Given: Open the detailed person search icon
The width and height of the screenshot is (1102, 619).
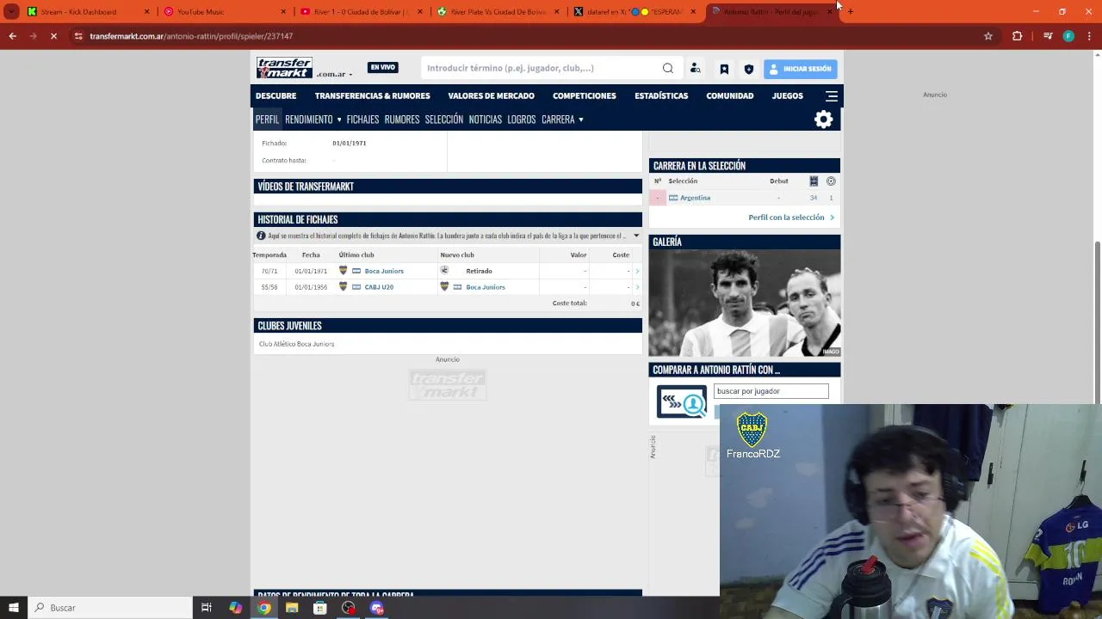Looking at the screenshot, I should [x=696, y=69].
